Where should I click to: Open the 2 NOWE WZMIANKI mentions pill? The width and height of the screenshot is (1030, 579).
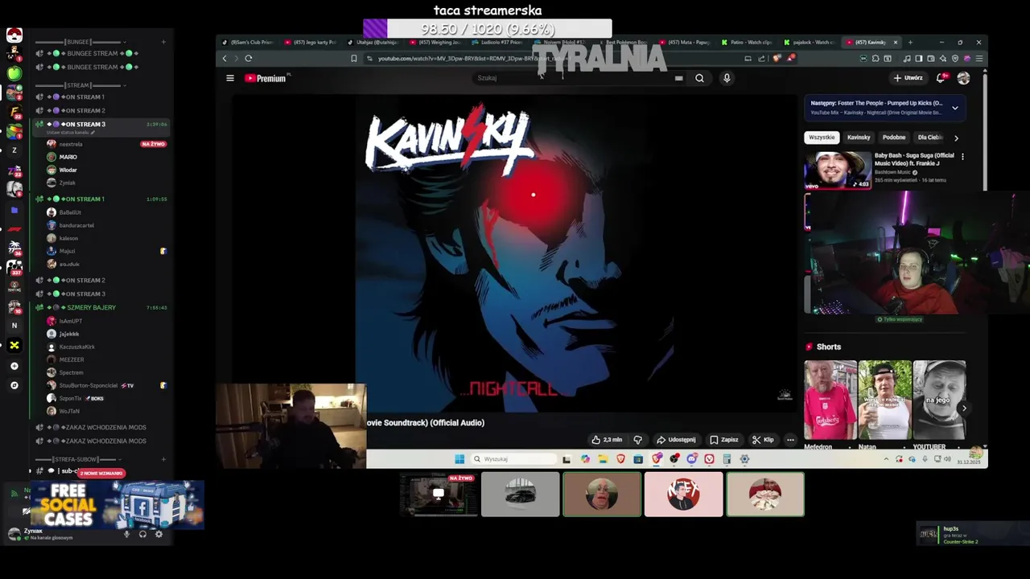click(x=101, y=473)
